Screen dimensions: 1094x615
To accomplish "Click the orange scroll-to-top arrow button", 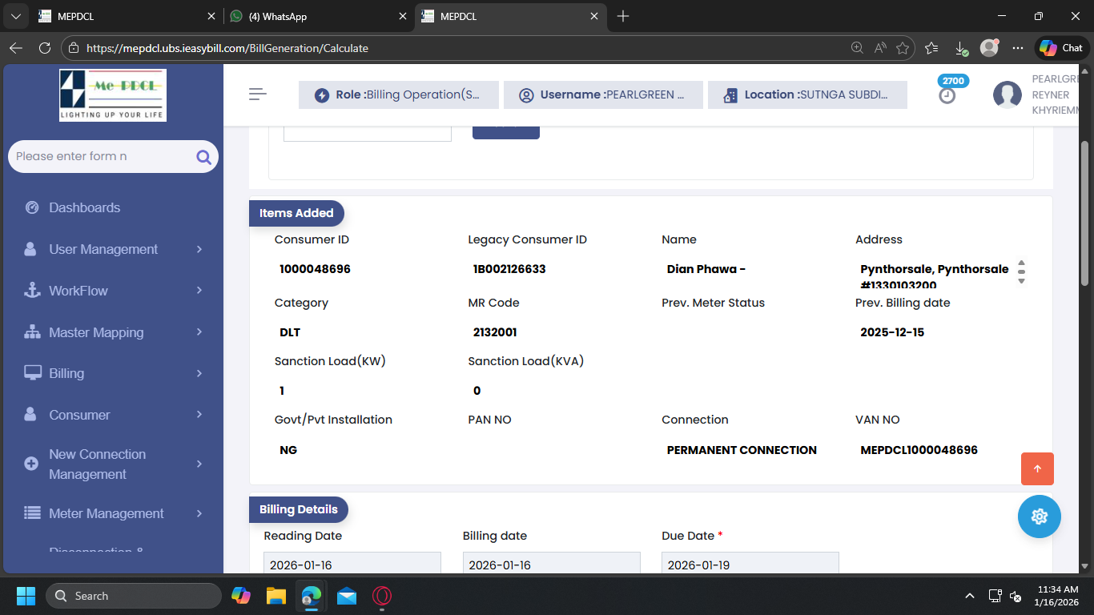I will 1037,469.
